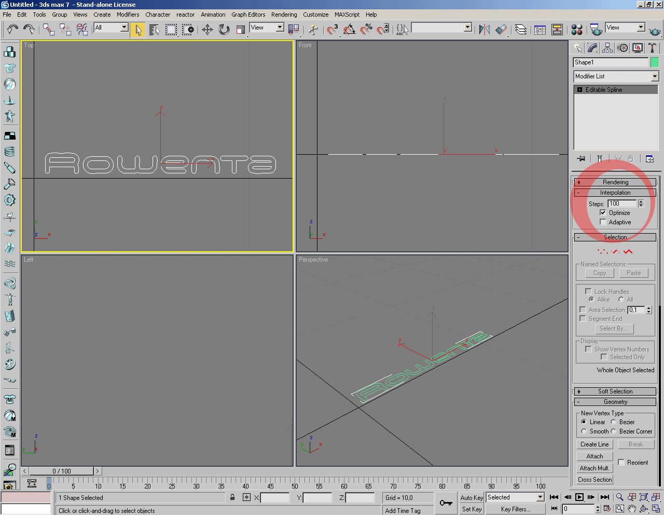Viewport: 664px width, 515px height.
Task: Switch to the Hierarchy command panel
Action: point(607,48)
